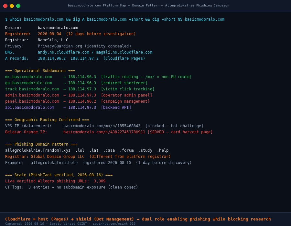The height and width of the screenshot is (226, 291).
Task: Click the .study TLD entry
Action: (145, 150)
